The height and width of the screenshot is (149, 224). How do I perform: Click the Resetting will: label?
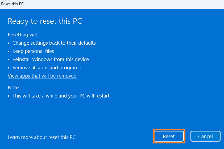coord(23,35)
